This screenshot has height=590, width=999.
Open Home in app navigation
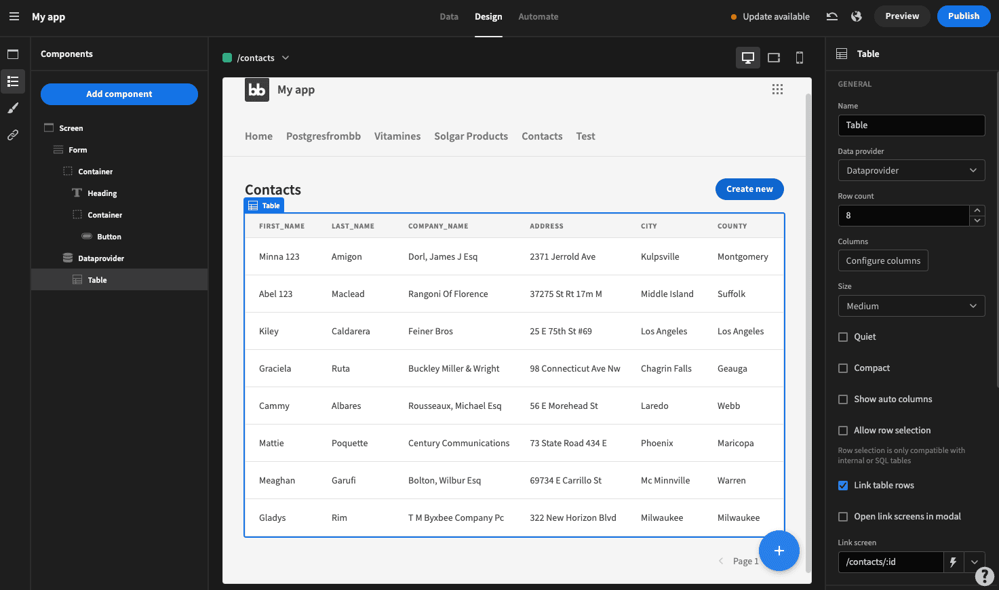pyautogui.click(x=258, y=136)
